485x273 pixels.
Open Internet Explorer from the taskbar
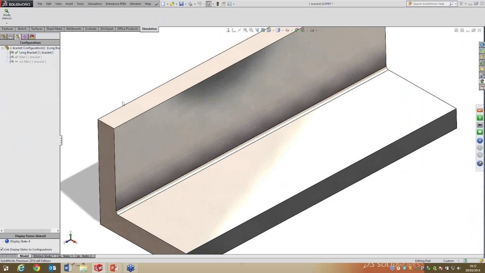(x=21, y=268)
